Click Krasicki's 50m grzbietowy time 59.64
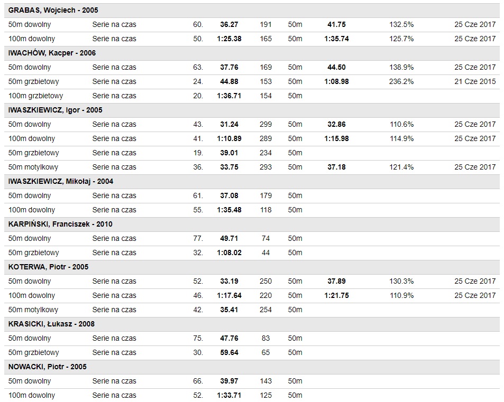504x402 pixels. [229, 352]
